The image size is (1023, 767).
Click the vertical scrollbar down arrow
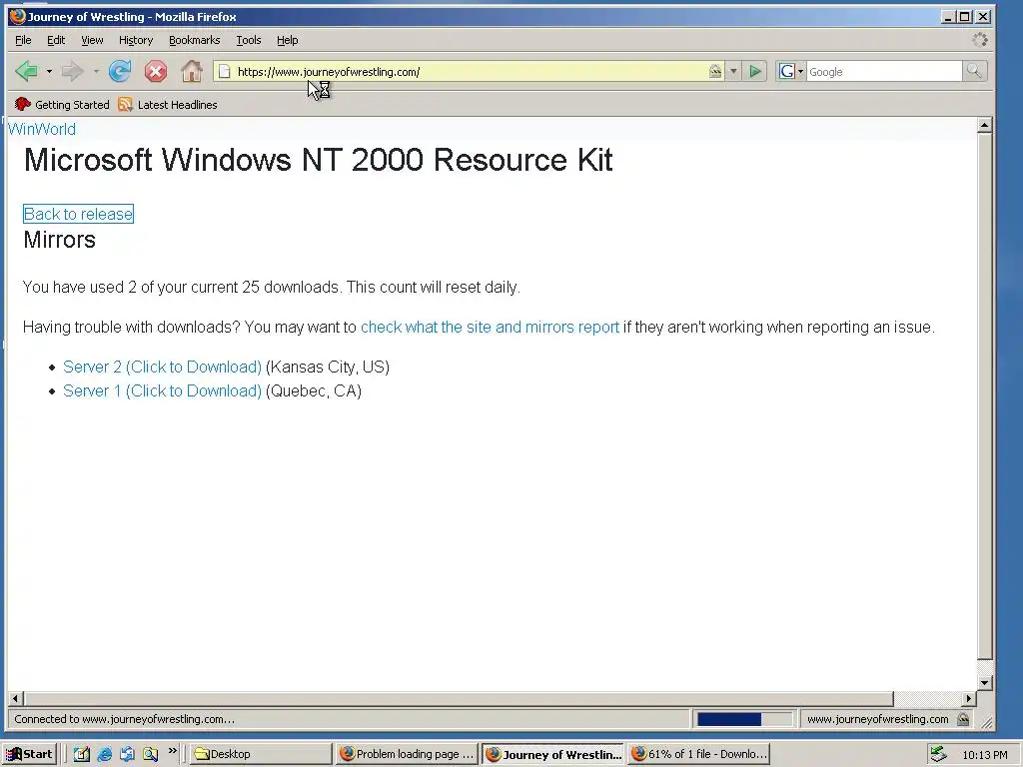pos(985,683)
